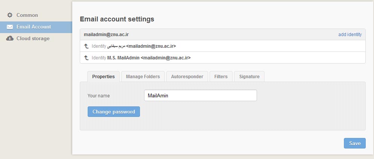Switch to the Autoresponder tab

pyautogui.click(x=187, y=77)
